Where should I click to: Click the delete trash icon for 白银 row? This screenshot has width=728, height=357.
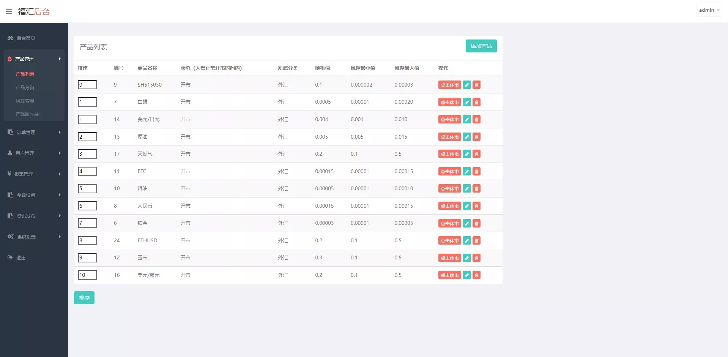[476, 102]
